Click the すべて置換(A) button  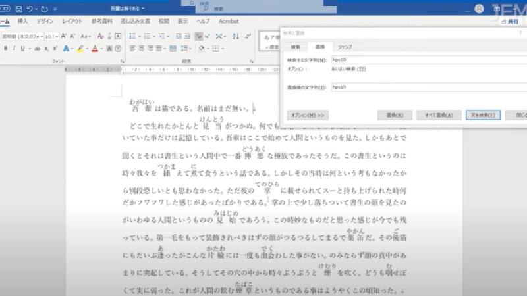pyautogui.click(x=439, y=115)
